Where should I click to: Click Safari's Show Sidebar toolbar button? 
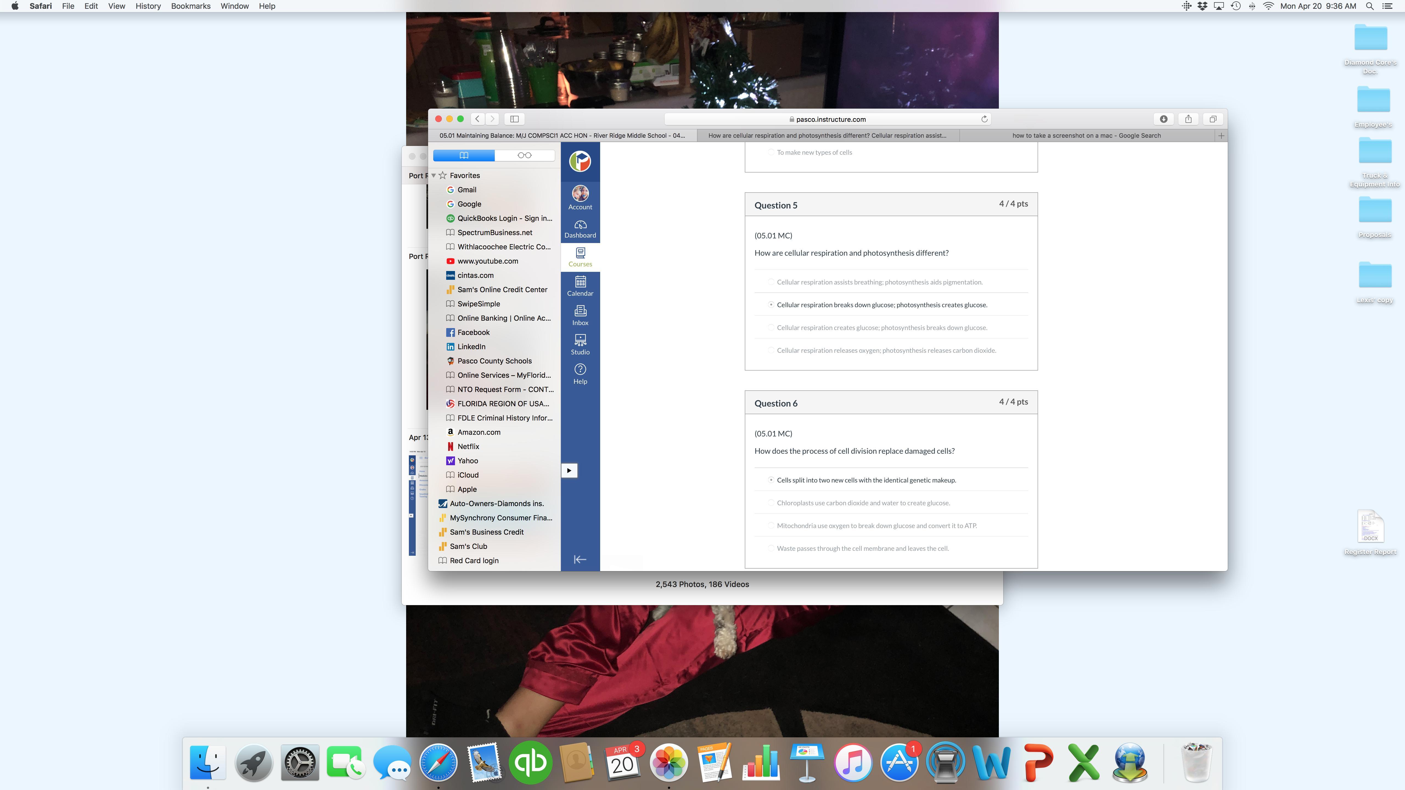514,119
